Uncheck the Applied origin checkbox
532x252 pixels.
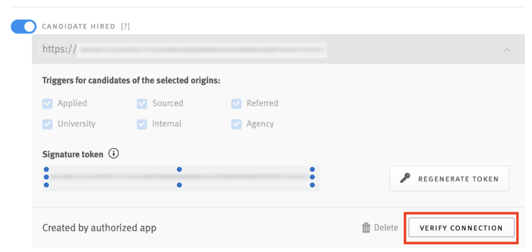pos(47,104)
